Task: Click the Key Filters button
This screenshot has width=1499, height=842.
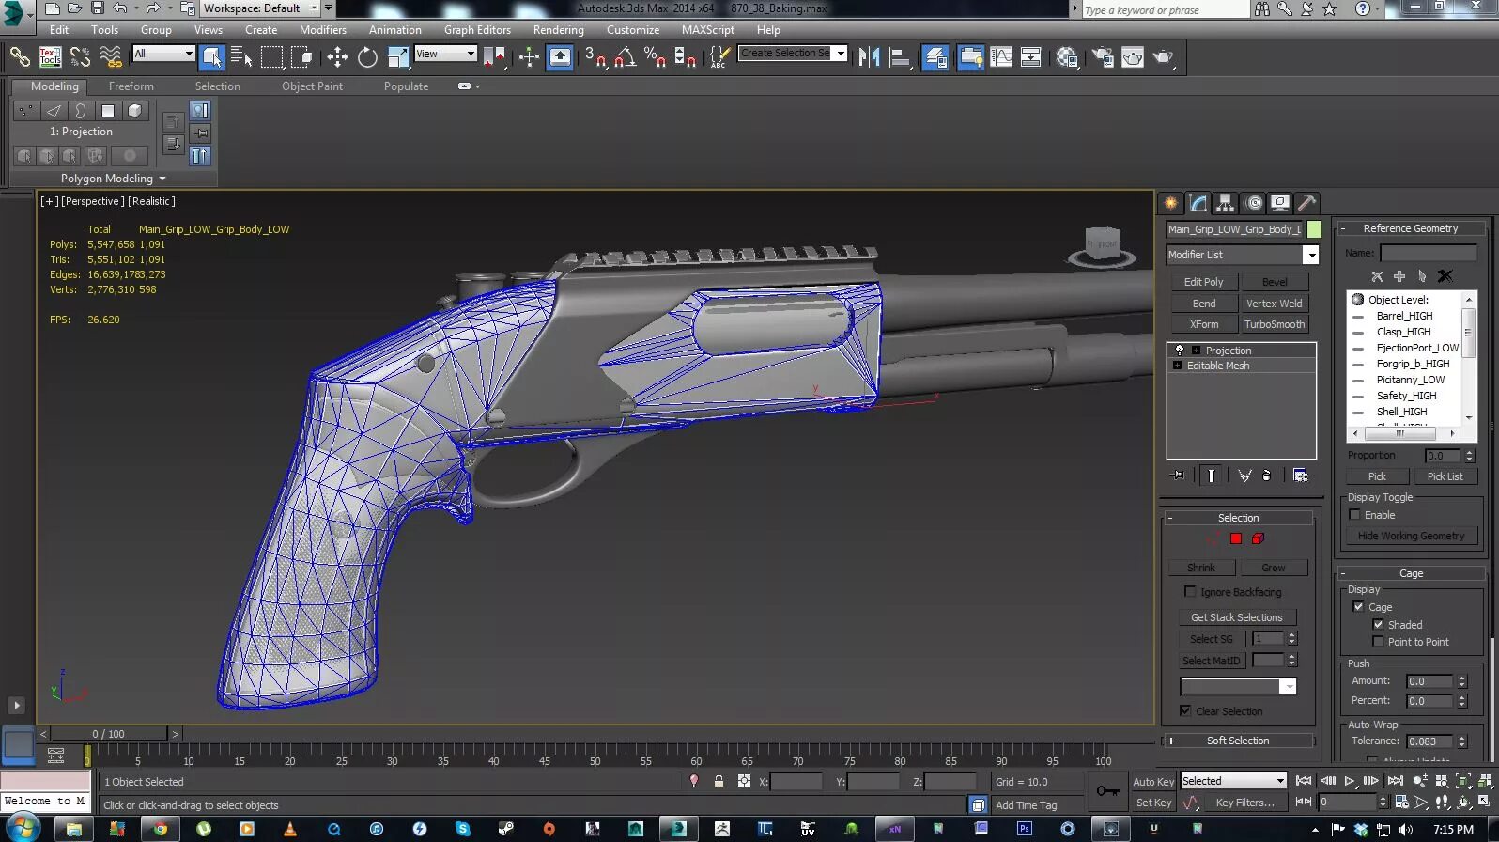Action: (1244, 803)
